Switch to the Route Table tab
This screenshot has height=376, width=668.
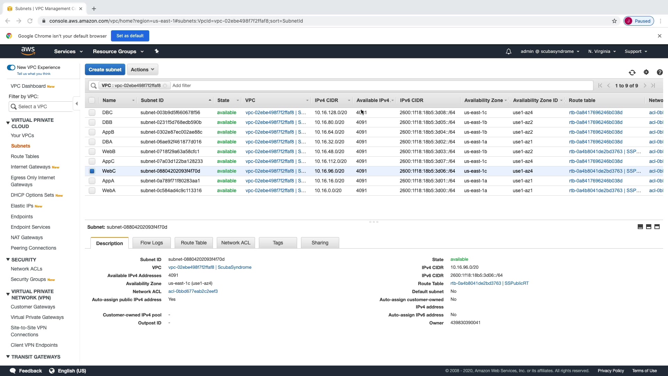[x=193, y=243]
